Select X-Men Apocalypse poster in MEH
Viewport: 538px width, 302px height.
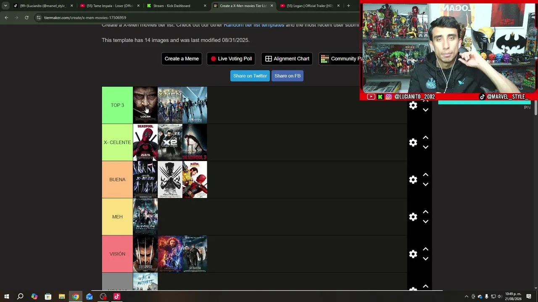tap(145, 217)
